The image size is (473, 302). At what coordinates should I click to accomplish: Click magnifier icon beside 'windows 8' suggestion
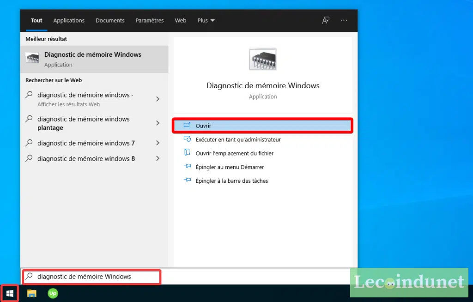tap(29, 158)
